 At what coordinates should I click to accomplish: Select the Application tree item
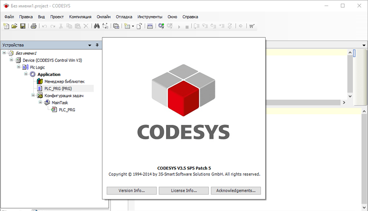click(x=49, y=74)
